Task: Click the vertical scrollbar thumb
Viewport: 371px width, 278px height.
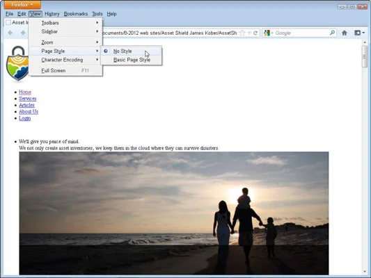Action: pyautogui.click(x=364, y=57)
